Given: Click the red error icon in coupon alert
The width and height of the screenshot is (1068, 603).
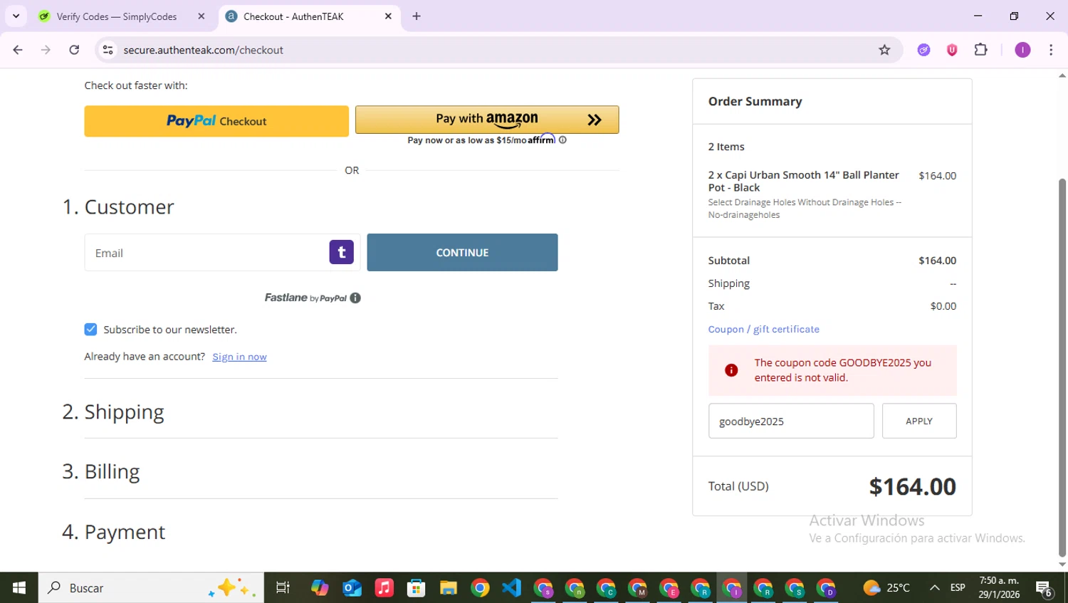Looking at the screenshot, I should [731, 370].
